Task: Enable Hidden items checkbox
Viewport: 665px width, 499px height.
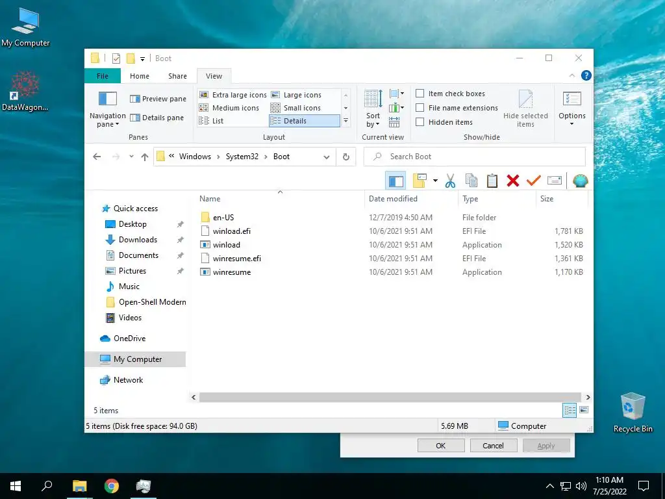Action: (444, 122)
